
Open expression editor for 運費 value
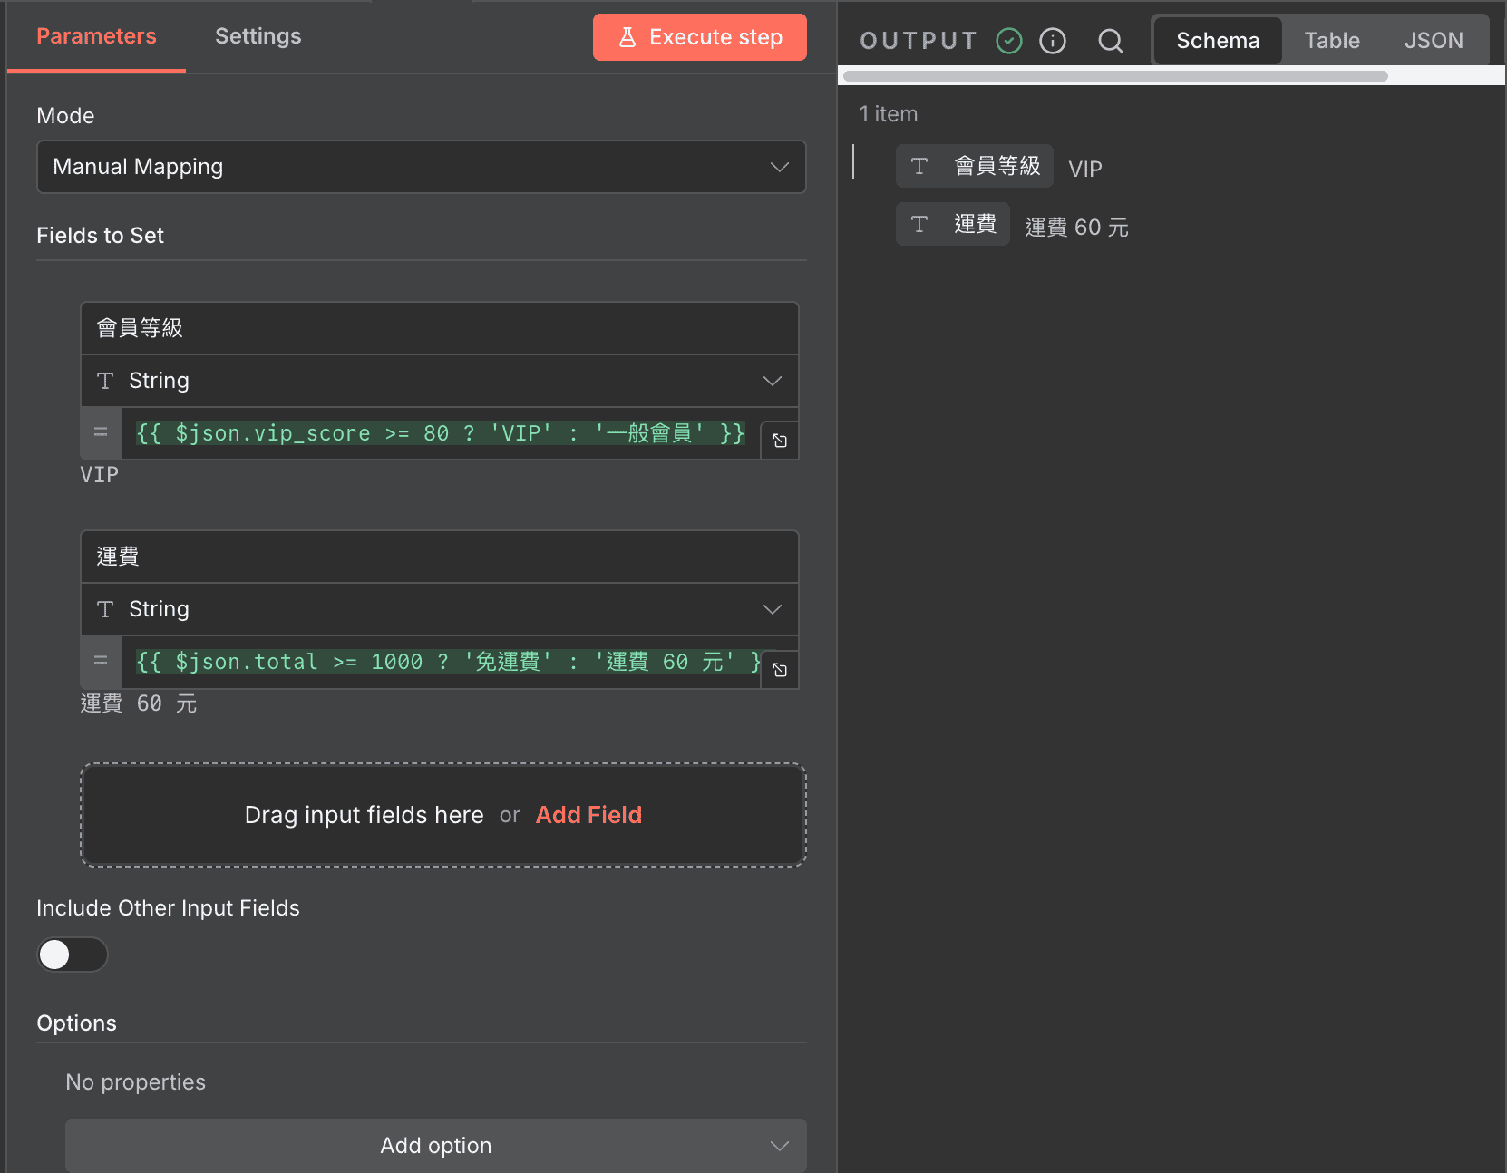[x=779, y=670]
